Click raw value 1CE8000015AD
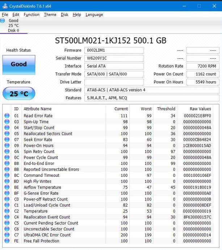Viewport: 222px width, 250px height. coord(197,146)
